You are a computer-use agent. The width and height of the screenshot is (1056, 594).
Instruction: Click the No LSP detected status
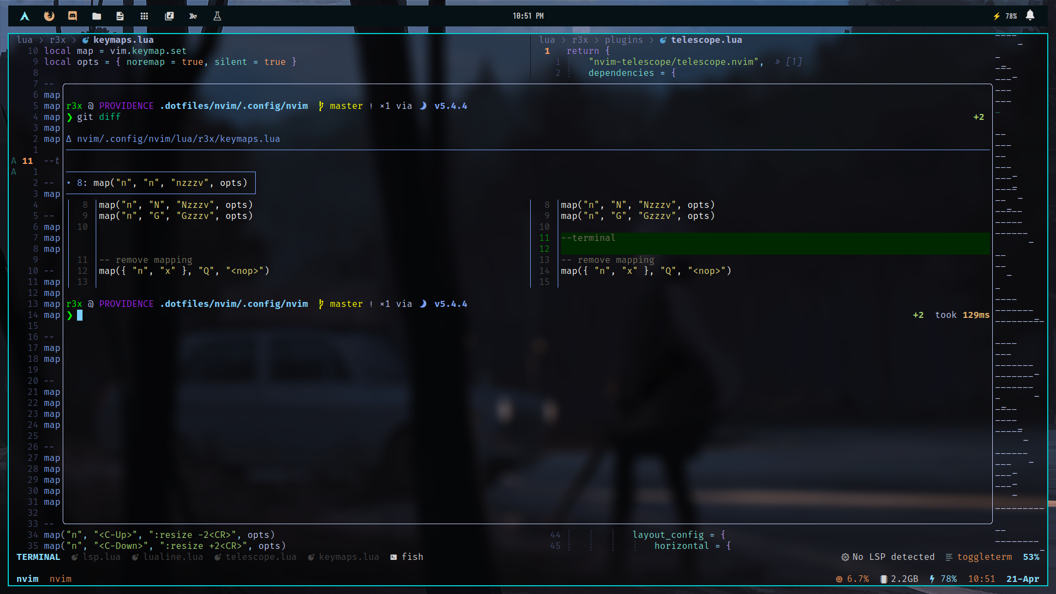[893, 557]
